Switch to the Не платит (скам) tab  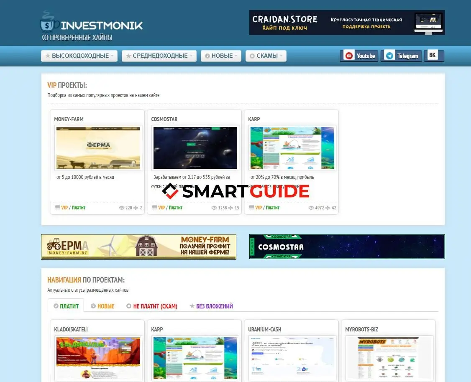(x=152, y=306)
